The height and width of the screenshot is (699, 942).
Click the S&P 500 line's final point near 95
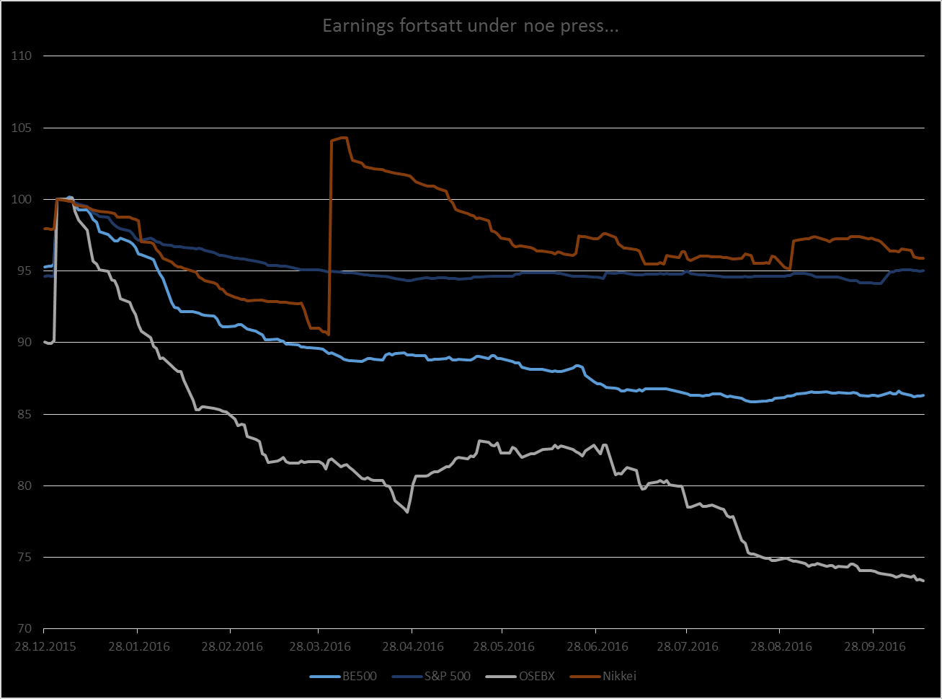click(x=923, y=271)
